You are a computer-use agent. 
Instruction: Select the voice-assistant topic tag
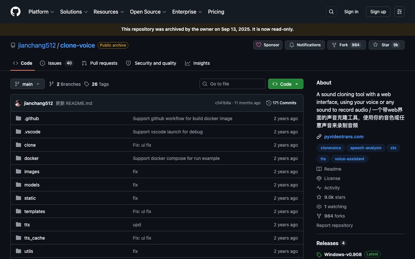click(350, 159)
